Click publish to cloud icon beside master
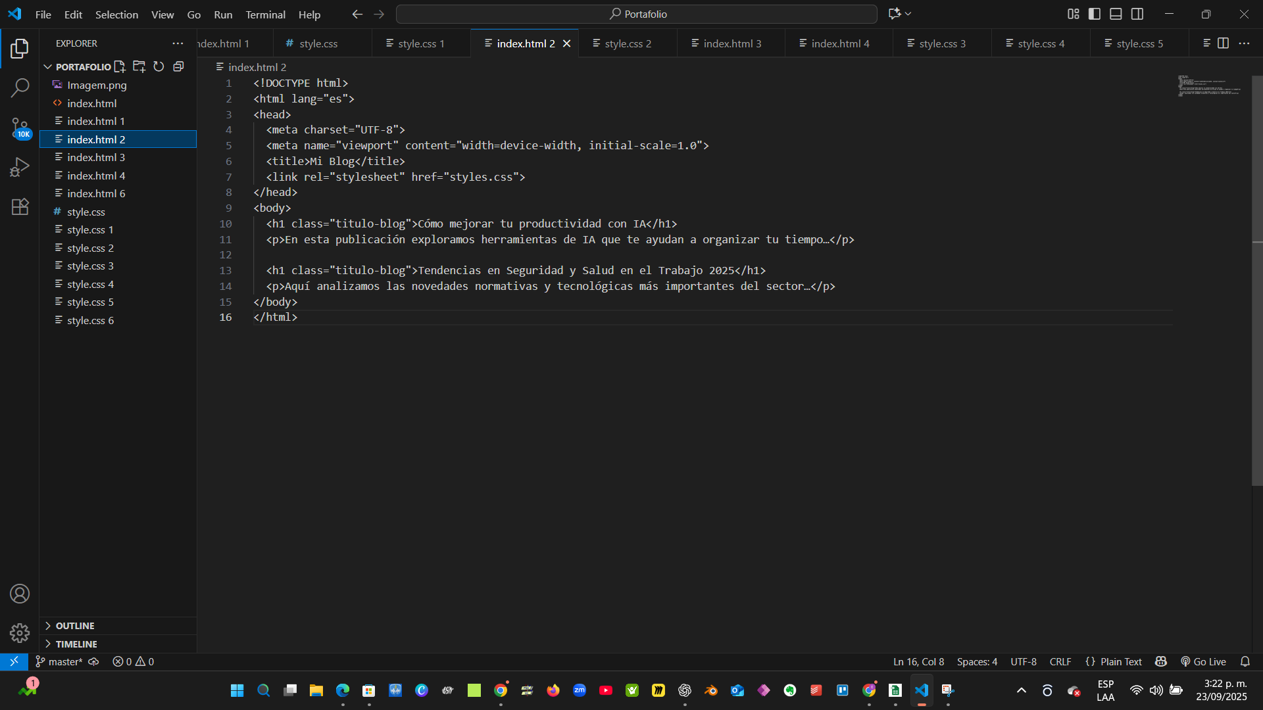This screenshot has height=710, width=1263. coord(93,661)
